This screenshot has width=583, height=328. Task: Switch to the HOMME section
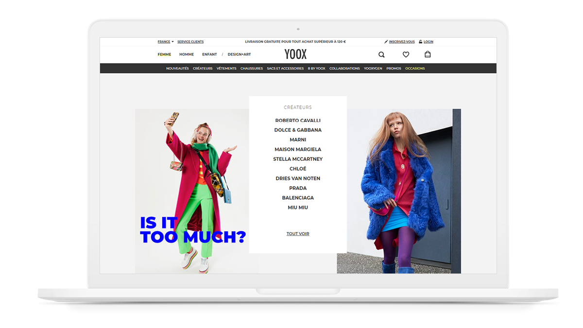(x=187, y=54)
